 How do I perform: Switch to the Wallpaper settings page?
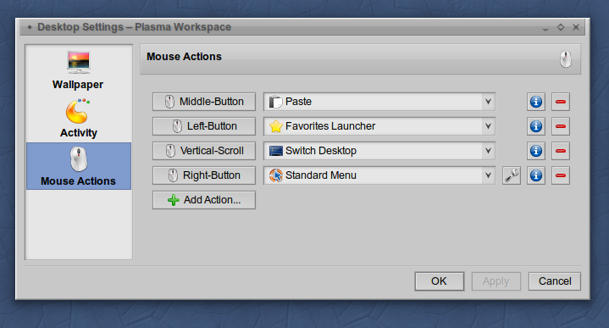79,70
